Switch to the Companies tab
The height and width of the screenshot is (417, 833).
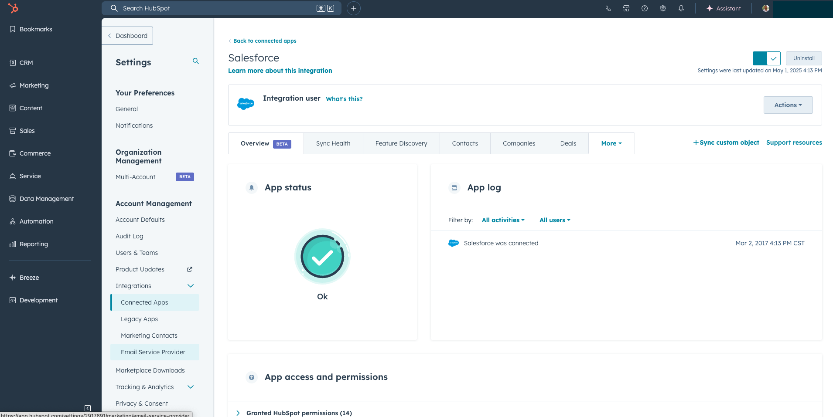point(519,143)
